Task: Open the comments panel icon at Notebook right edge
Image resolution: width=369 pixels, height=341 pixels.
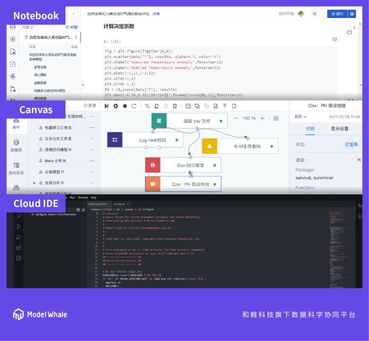Action: (x=349, y=32)
